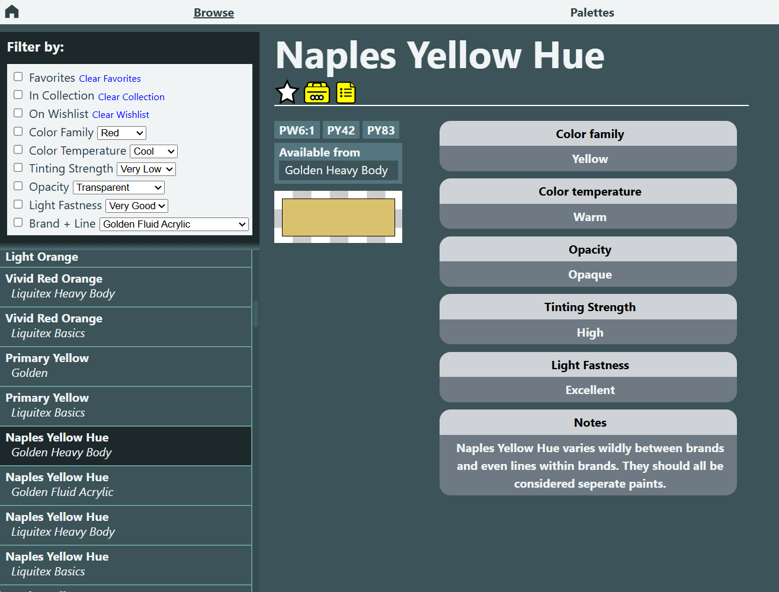Viewport: 779px width, 592px height.
Task: Click the Clear Collection link
Action: pos(132,97)
